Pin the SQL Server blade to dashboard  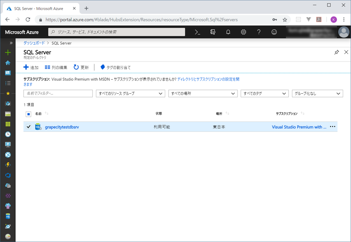[337, 52]
